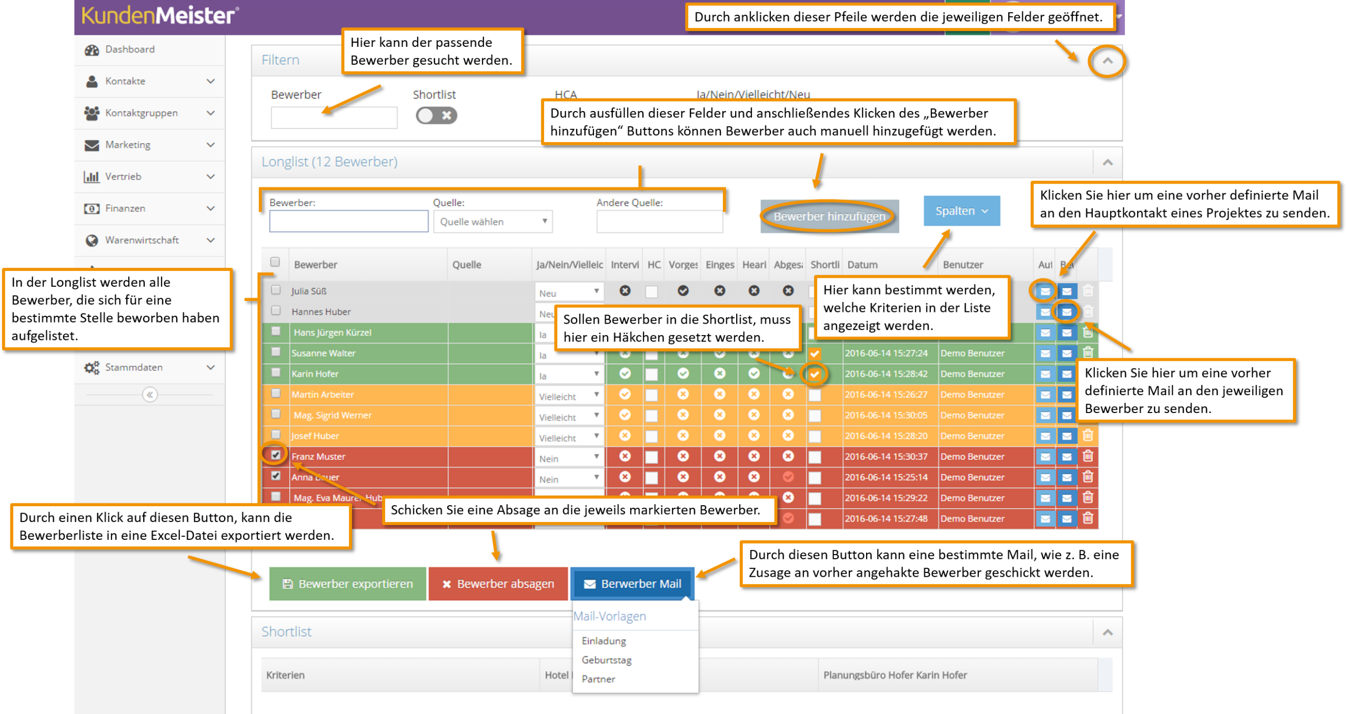Delete Franz Muster row via trash icon
Image resolution: width=1347 pixels, height=714 pixels.
(x=1088, y=456)
